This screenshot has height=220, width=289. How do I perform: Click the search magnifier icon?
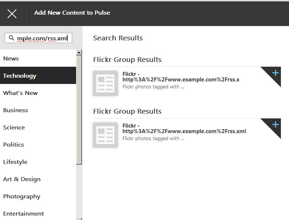pyautogui.click(x=11, y=38)
